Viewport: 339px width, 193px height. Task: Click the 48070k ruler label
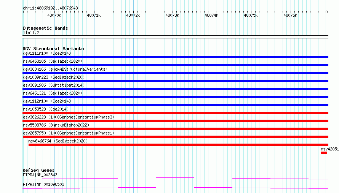[54, 15]
